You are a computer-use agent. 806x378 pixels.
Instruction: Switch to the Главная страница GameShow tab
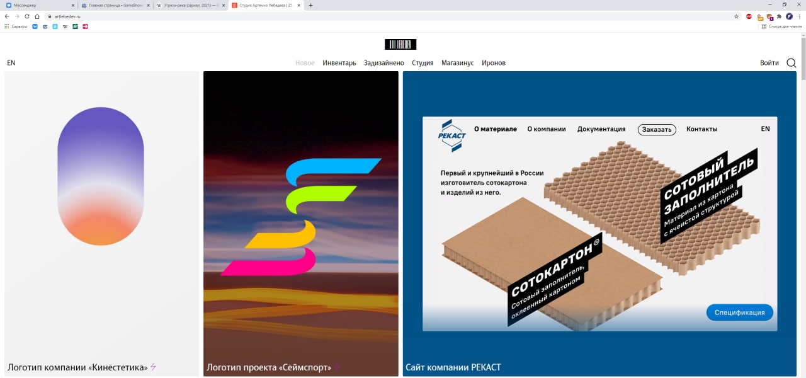point(115,5)
